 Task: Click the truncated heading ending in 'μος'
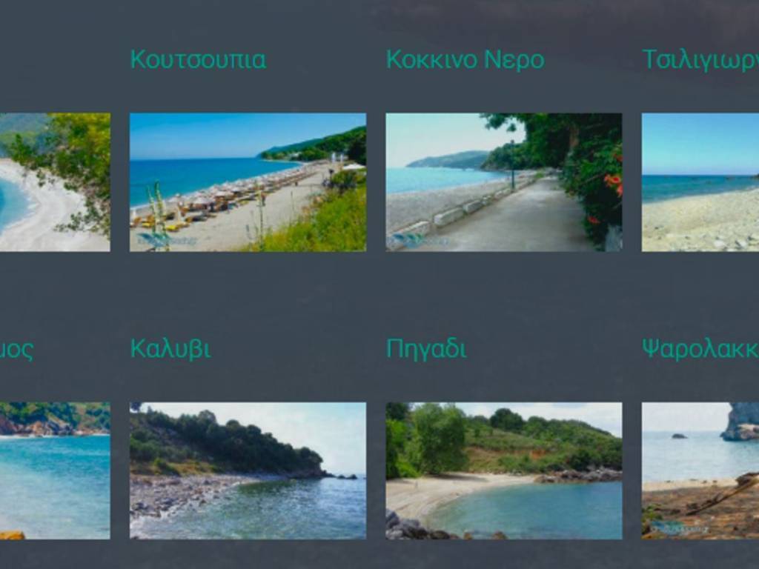(x=16, y=350)
